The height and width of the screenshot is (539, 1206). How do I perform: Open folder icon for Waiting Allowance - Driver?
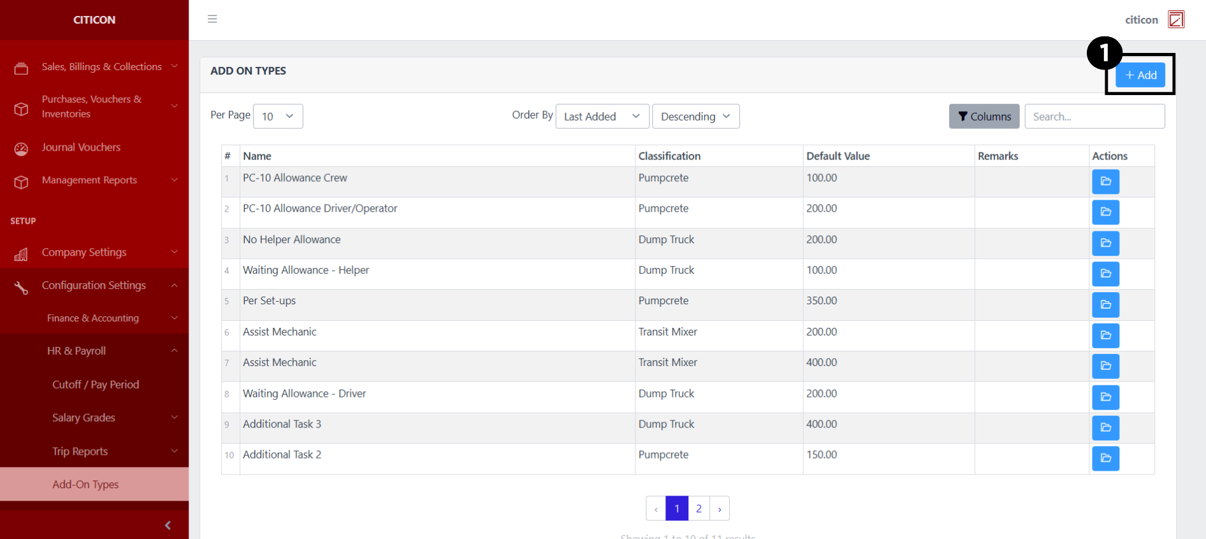point(1105,397)
